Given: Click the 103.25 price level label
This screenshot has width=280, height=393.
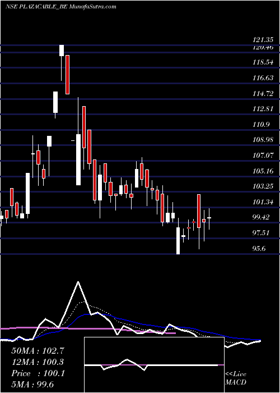Looking at the screenshot, I should pyautogui.click(x=263, y=186).
